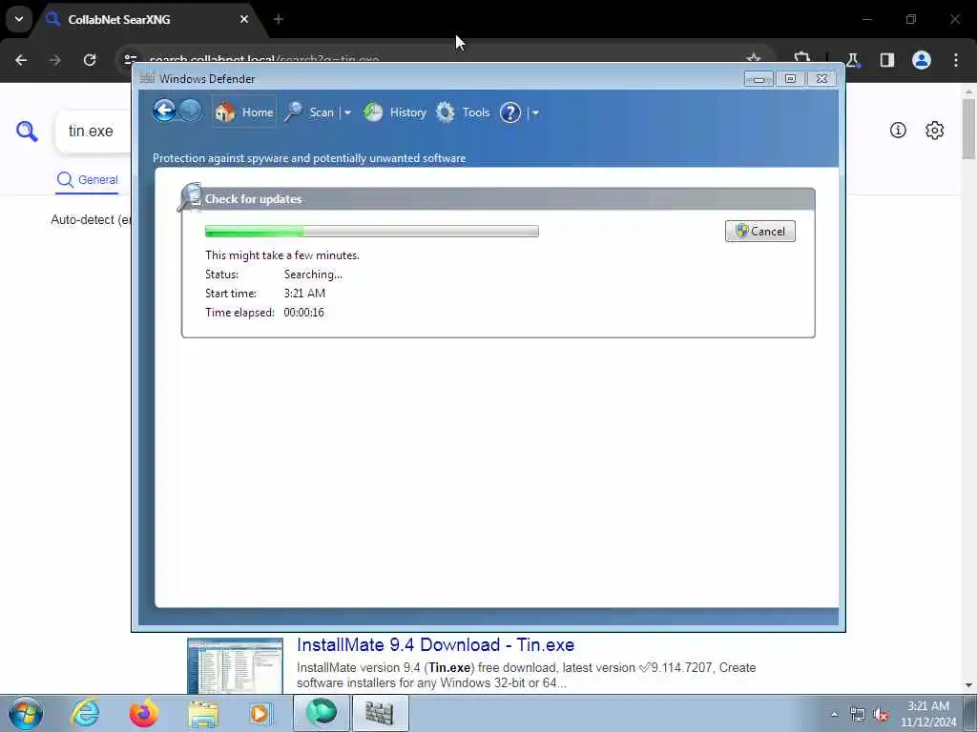The height and width of the screenshot is (732, 977).
Task: Click Windows Defender forward arrow
Action: pyautogui.click(x=191, y=112)
